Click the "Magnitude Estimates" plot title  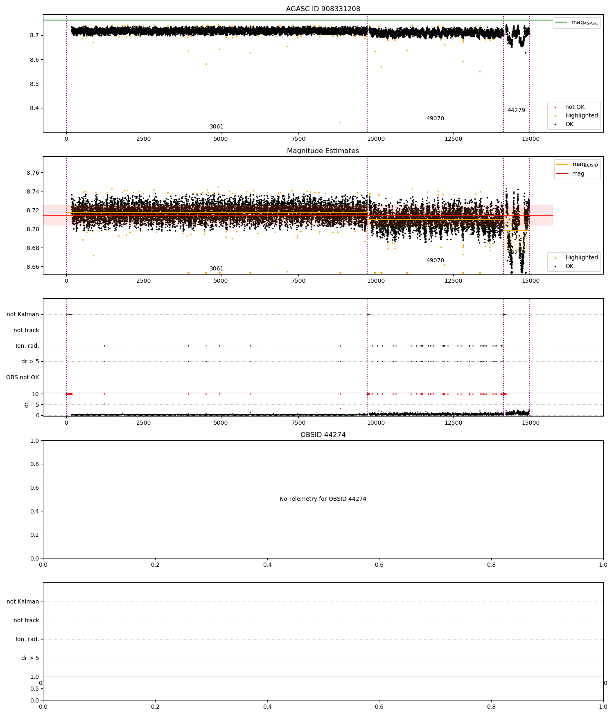pyautogui.click(x=323, y=151)
